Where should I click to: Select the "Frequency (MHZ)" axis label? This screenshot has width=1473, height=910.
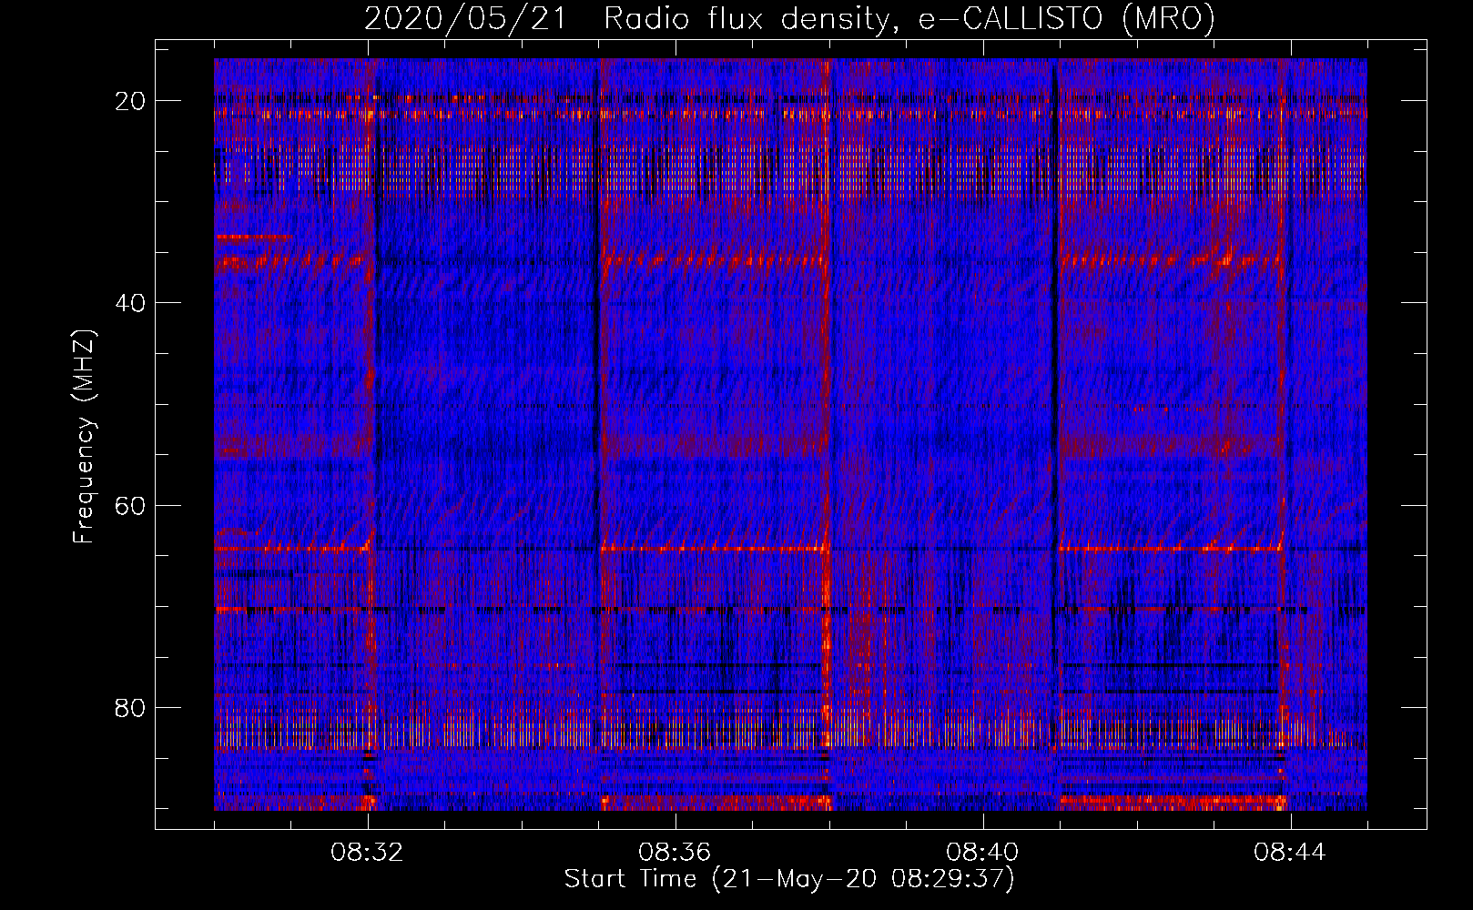pos(84,437)
